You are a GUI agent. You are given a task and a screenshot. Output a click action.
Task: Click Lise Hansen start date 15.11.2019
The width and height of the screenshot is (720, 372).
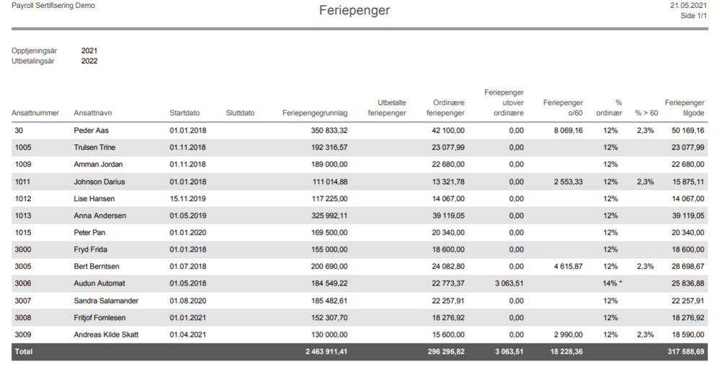point(187,199)
